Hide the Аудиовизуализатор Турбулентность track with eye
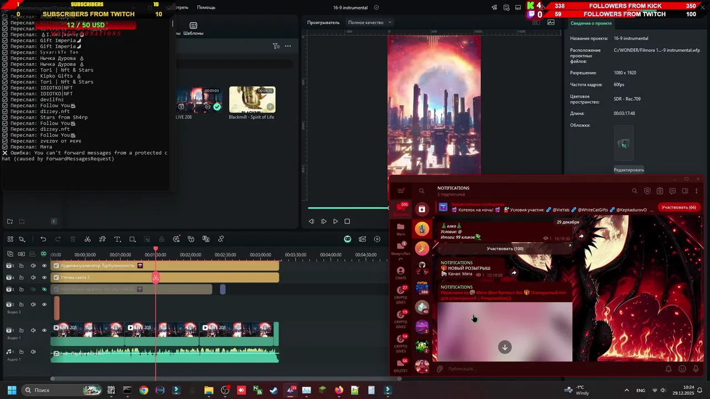 [x=44, y=265]
